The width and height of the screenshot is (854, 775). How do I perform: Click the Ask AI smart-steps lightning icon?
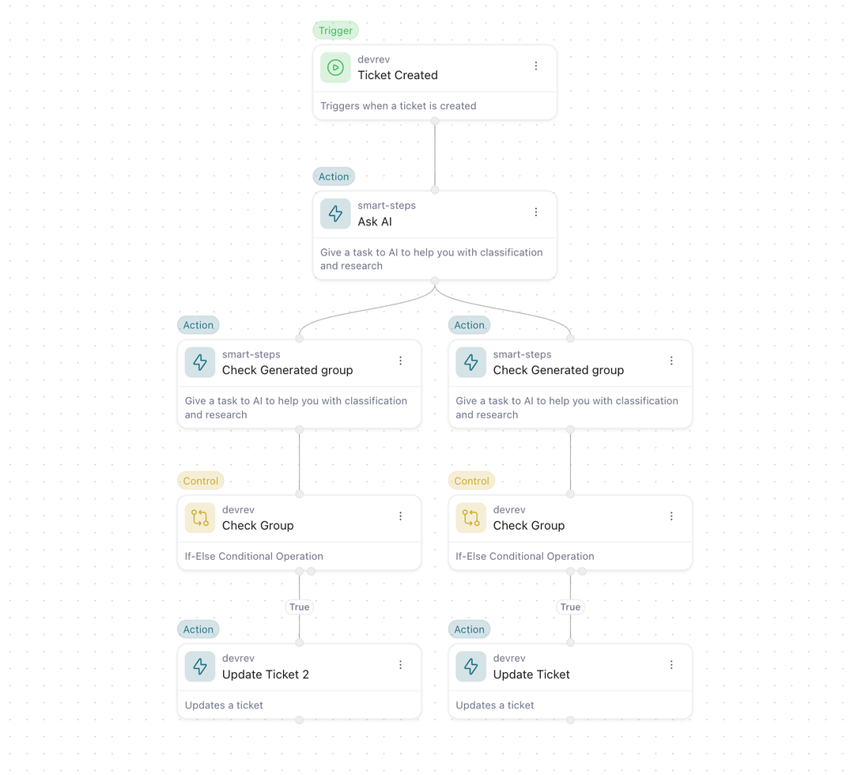pos(334,214)
